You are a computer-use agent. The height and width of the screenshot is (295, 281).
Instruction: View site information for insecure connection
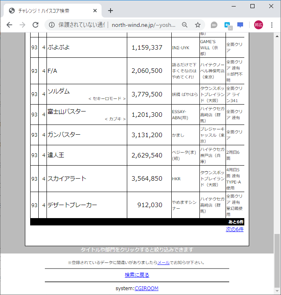click(52, 25)
